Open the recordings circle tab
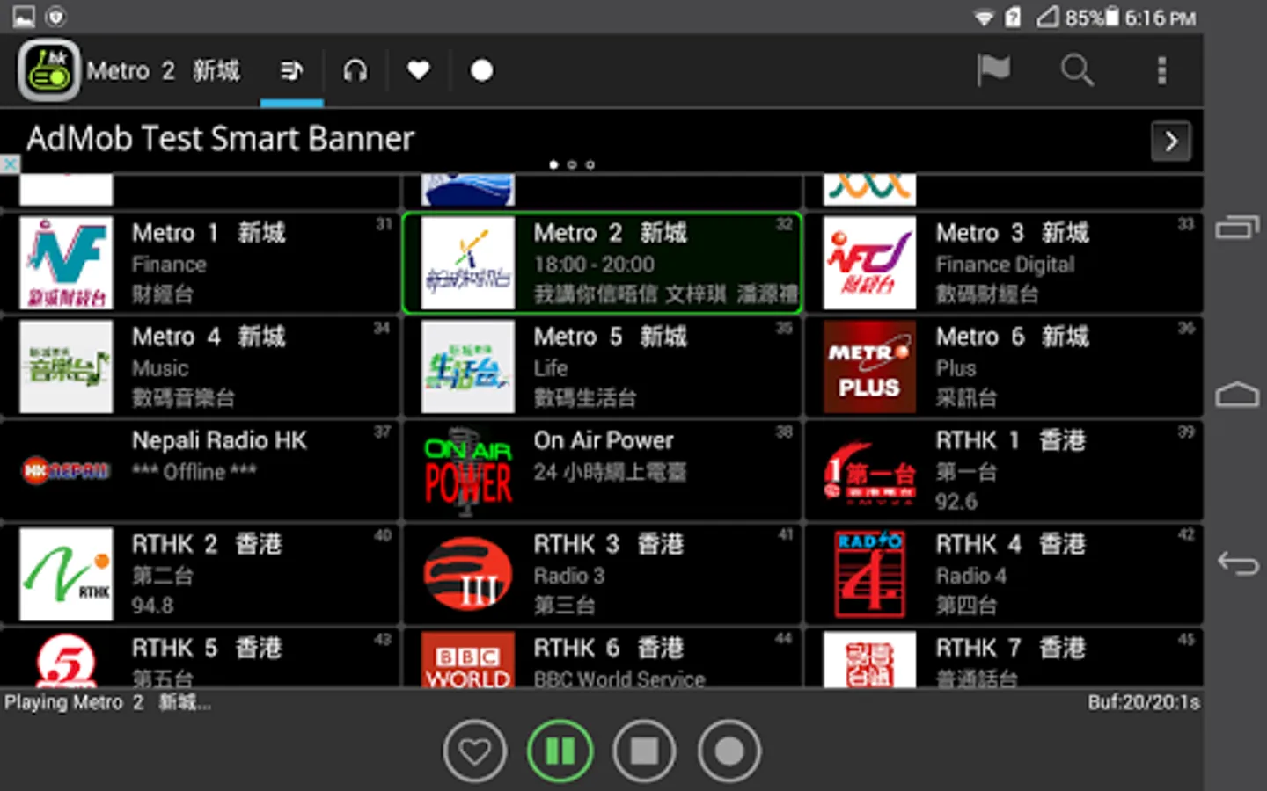 (x=481, y=70)
